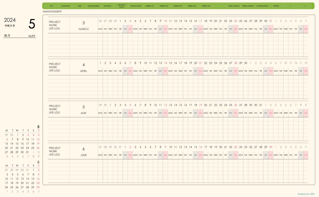The width and height of the screenshot is (319, 197).
Task: Click Sunday date 21 in APRIL row
Action: click(200, 63)
